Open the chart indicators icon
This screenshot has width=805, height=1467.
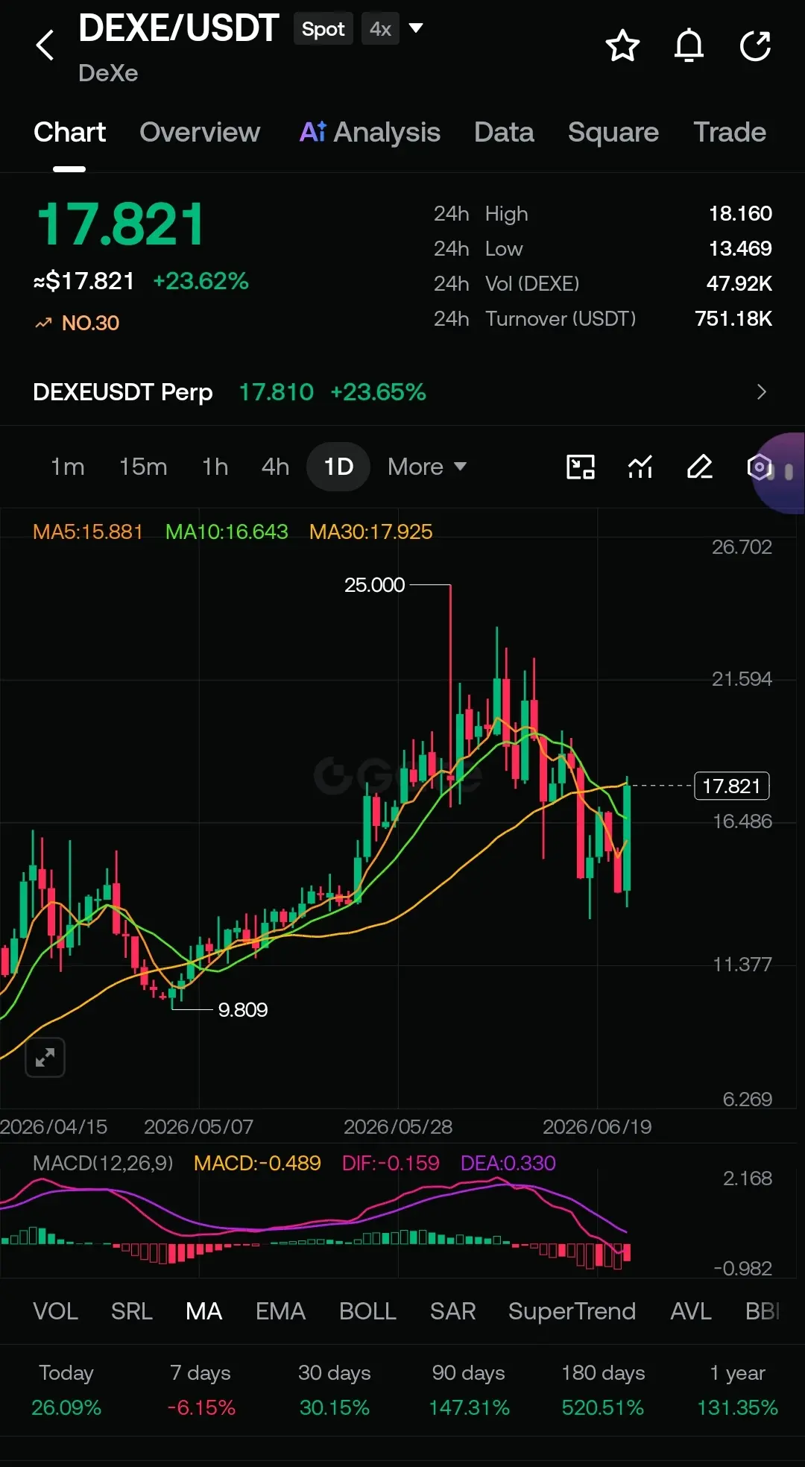[640, 467]
